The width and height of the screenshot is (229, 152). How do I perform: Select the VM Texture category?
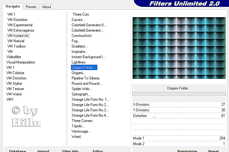point(15,89)
